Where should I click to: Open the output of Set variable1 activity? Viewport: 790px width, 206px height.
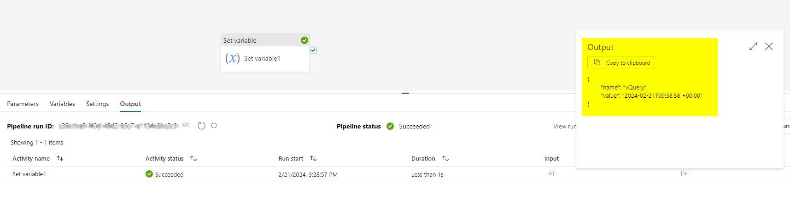(684, 173)
